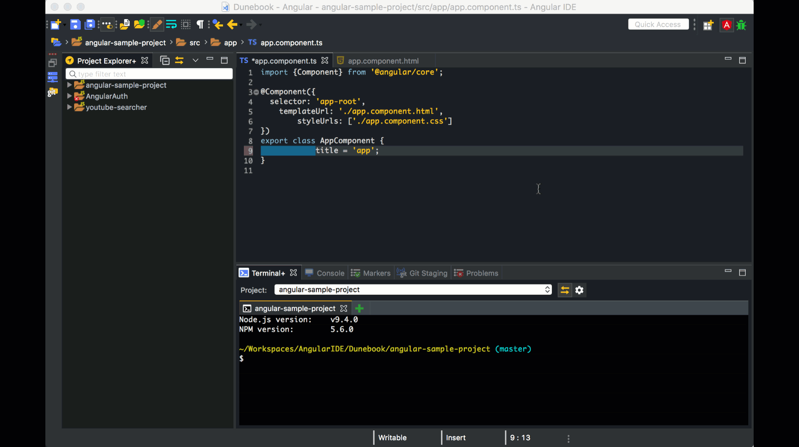This screenshot has width=799, height=447.
Task: Select angular-sample-project in the breadcrumb
Action: [125, 43]
